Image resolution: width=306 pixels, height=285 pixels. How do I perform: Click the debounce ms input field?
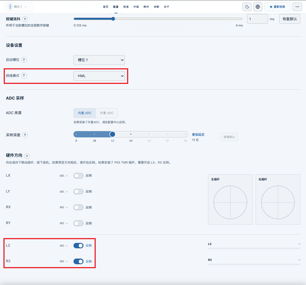257,19
